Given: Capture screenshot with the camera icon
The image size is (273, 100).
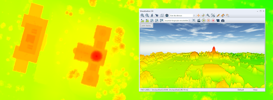Looking at the screenshot, I should pyautogui.click(x=223, y=21).
